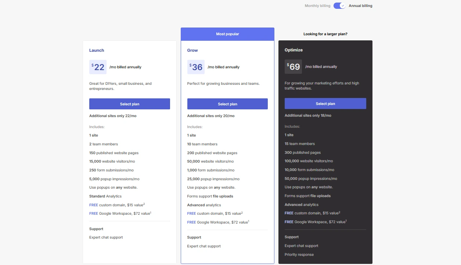Click FREE custom domain in Optimize plan
Screen dimensions: 461x265
point(313,213)
